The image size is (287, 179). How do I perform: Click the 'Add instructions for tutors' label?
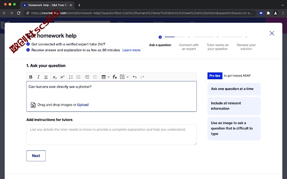[49, 119]
